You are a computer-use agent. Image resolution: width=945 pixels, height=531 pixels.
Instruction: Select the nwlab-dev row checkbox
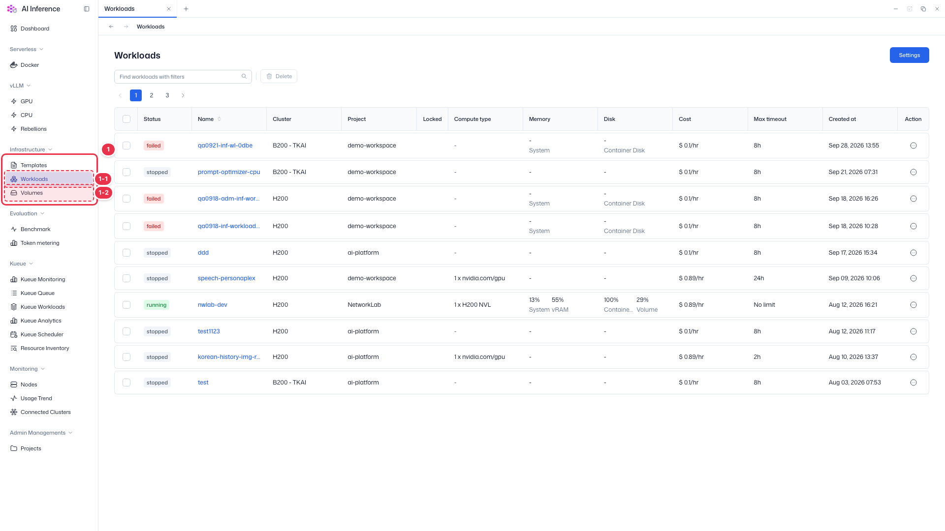[x=126, y=305]
